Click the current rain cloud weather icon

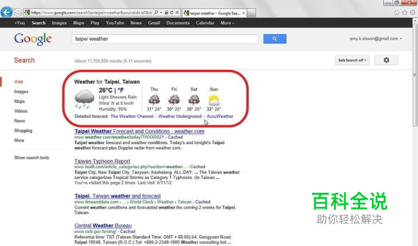(x=84, y=99)
